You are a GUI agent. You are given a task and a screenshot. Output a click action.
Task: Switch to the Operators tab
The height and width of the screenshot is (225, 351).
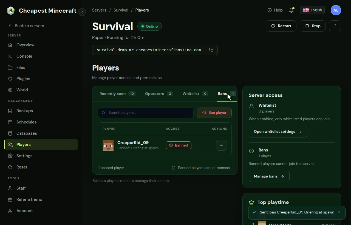[x=159, y=94]
